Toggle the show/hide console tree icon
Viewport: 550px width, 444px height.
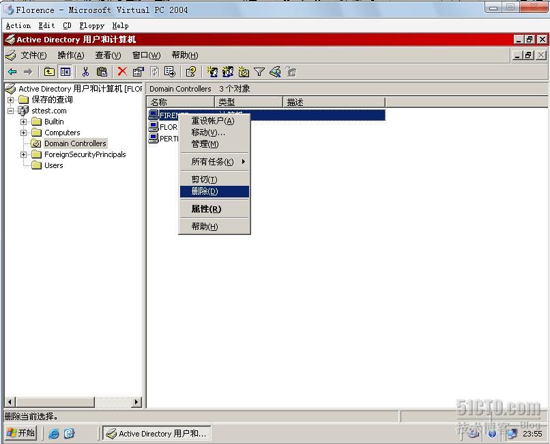66,72
